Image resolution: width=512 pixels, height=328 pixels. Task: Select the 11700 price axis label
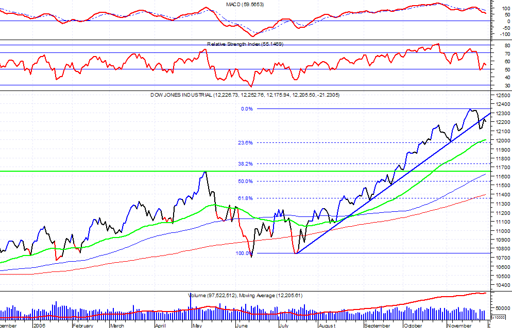[502, 168]
